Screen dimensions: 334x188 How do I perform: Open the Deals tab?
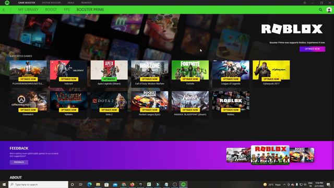click(x=71, y=3)
